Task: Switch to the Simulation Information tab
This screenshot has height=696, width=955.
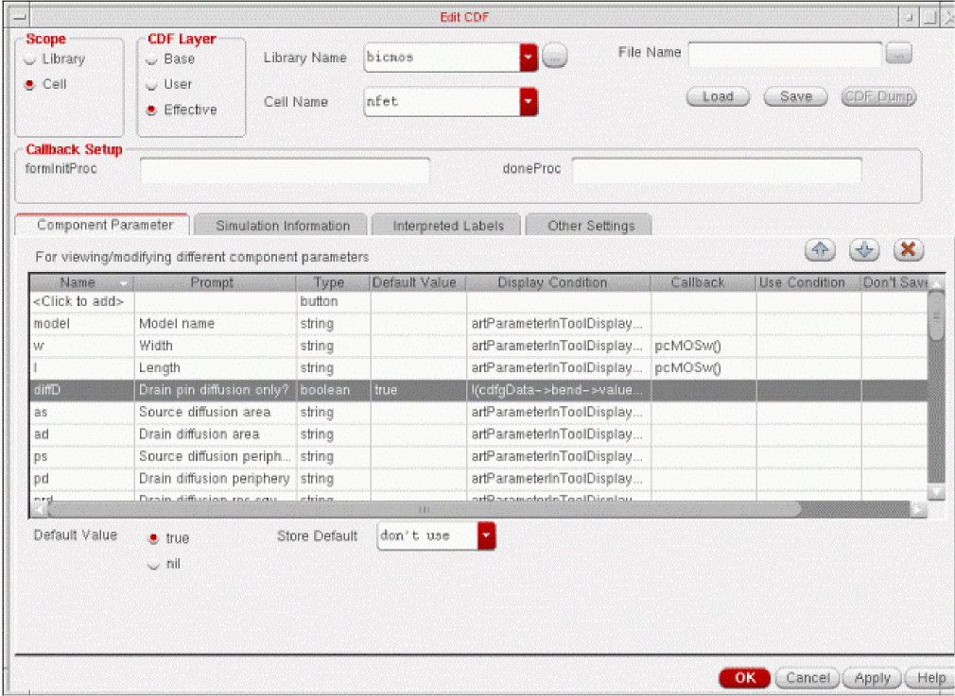Action: pyautogui.click(x=282, y=226)
